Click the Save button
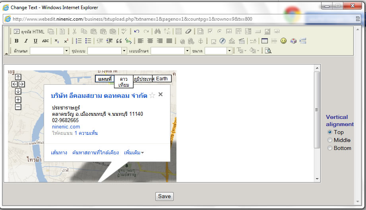The image size is (366, 210). 165,196
